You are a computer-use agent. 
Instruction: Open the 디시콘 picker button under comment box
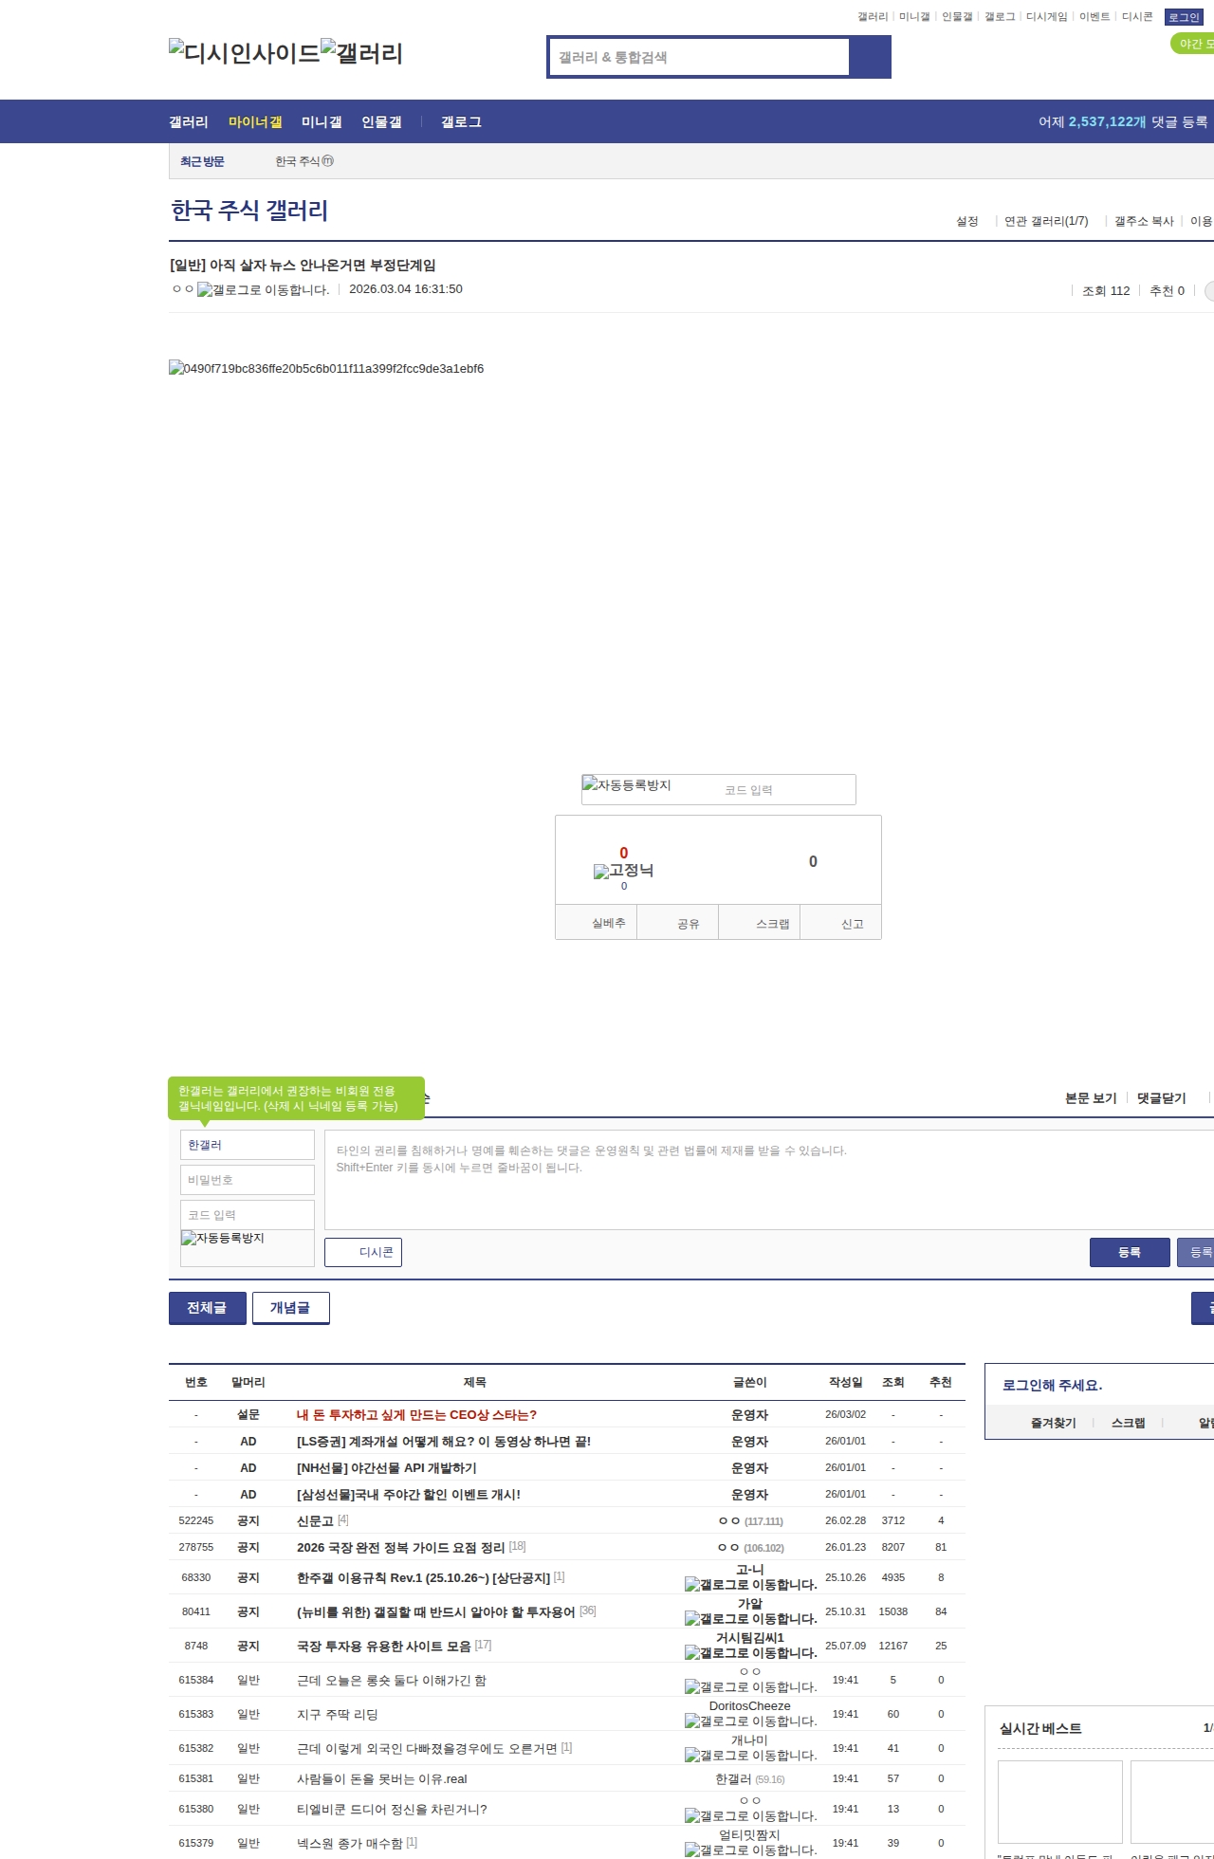[363, 1252]
